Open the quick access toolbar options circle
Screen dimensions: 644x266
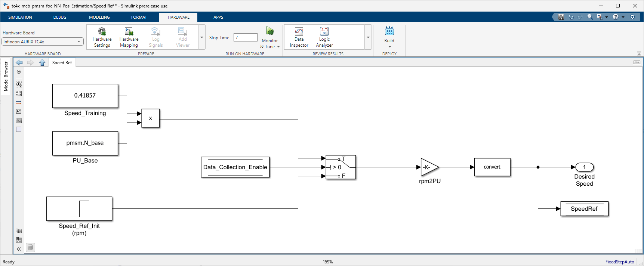coord(632,17)
